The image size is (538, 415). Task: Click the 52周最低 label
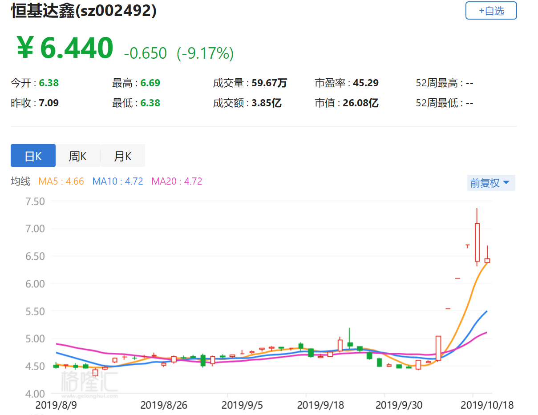[437, 103]
